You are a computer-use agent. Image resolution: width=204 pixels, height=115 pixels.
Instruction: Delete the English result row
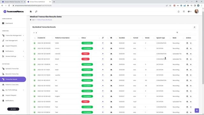coord(191,96)
